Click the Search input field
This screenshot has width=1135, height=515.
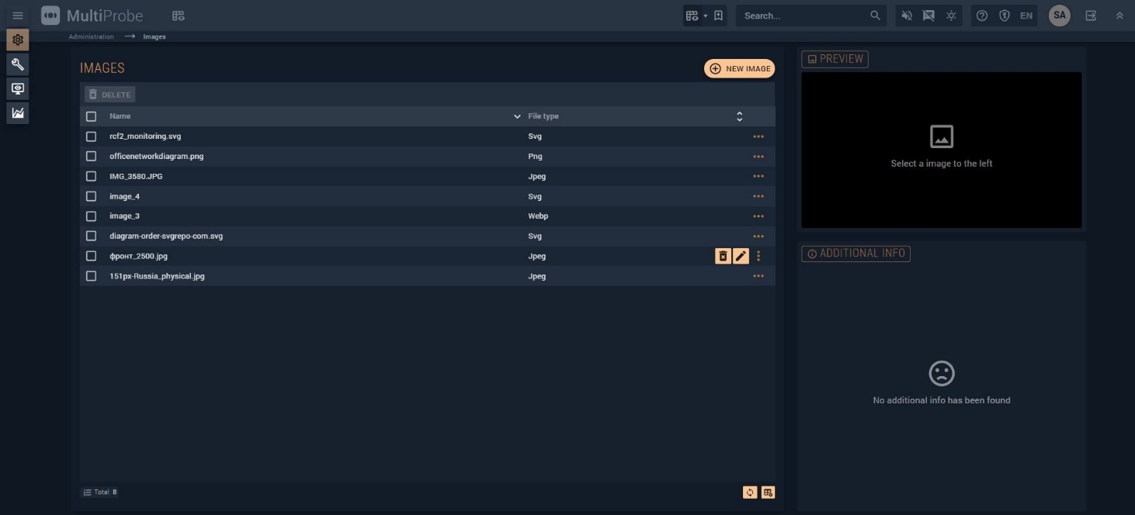point(804,16)
